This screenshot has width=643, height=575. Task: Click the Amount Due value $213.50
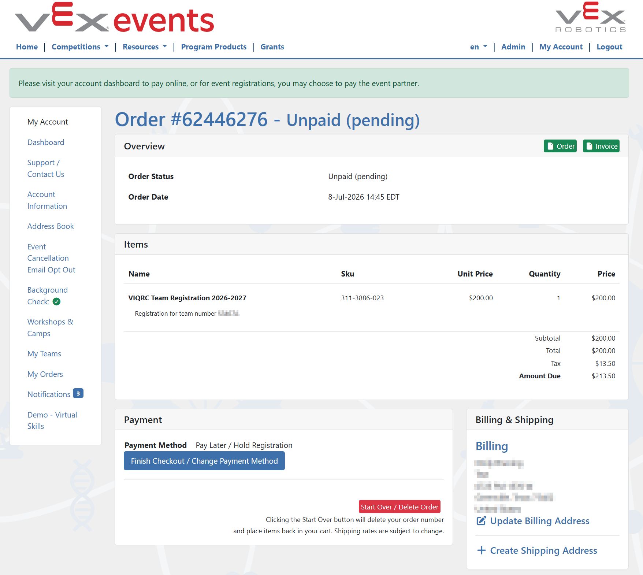tap(603, 376)
